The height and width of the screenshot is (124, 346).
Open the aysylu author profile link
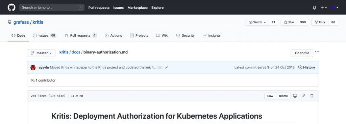(x=44, y=67)
